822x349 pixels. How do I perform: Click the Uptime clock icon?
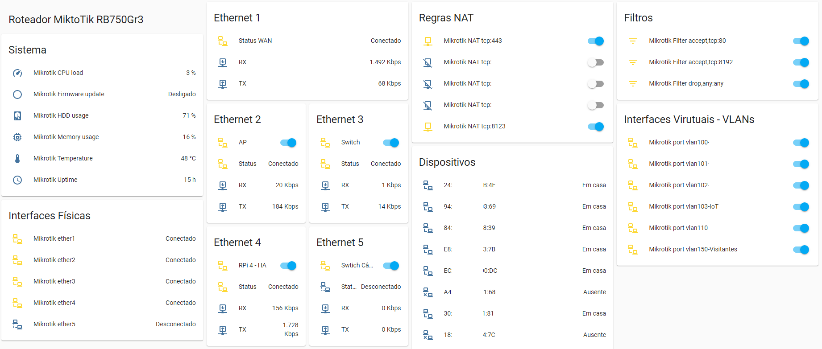[x=17, y=180]
